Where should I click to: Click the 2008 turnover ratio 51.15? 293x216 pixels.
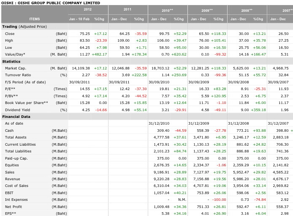[x=244, y=75]
